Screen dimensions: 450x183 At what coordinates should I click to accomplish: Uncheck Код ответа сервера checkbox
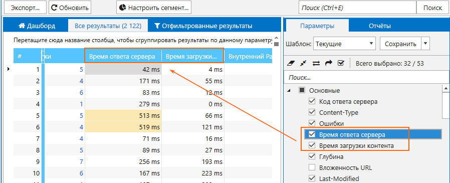click(x=312, y=101)
